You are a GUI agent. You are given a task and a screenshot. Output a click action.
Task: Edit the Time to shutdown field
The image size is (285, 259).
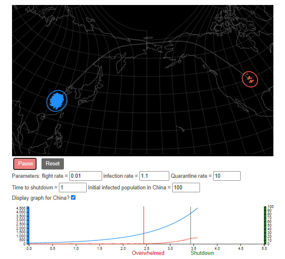point(73,187)
